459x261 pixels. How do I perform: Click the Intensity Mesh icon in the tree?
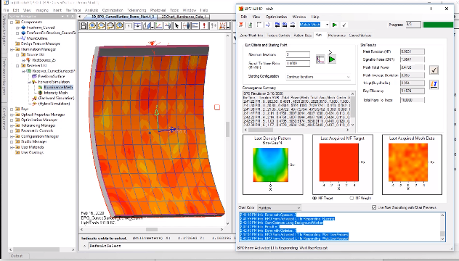[41, 93]
